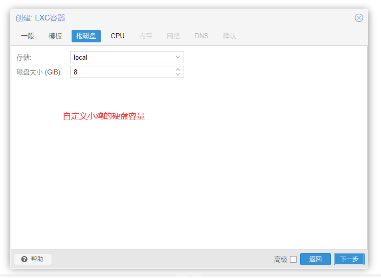381x278 pixels.
Task: Close the Create LXC container dialog
Action: point(359,18)
